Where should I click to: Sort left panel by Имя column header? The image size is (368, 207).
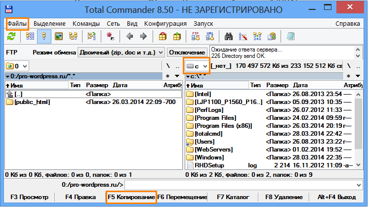37,85
